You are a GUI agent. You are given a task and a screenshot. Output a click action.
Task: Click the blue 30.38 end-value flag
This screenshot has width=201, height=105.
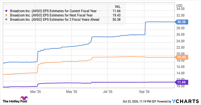(x=181, y=22)
